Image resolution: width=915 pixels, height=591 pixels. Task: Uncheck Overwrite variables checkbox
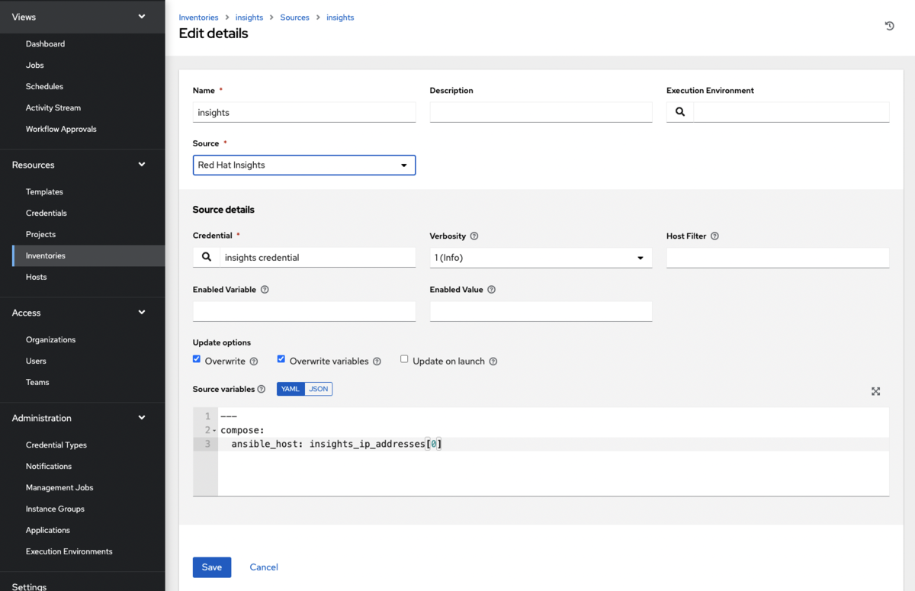[281, 359]
